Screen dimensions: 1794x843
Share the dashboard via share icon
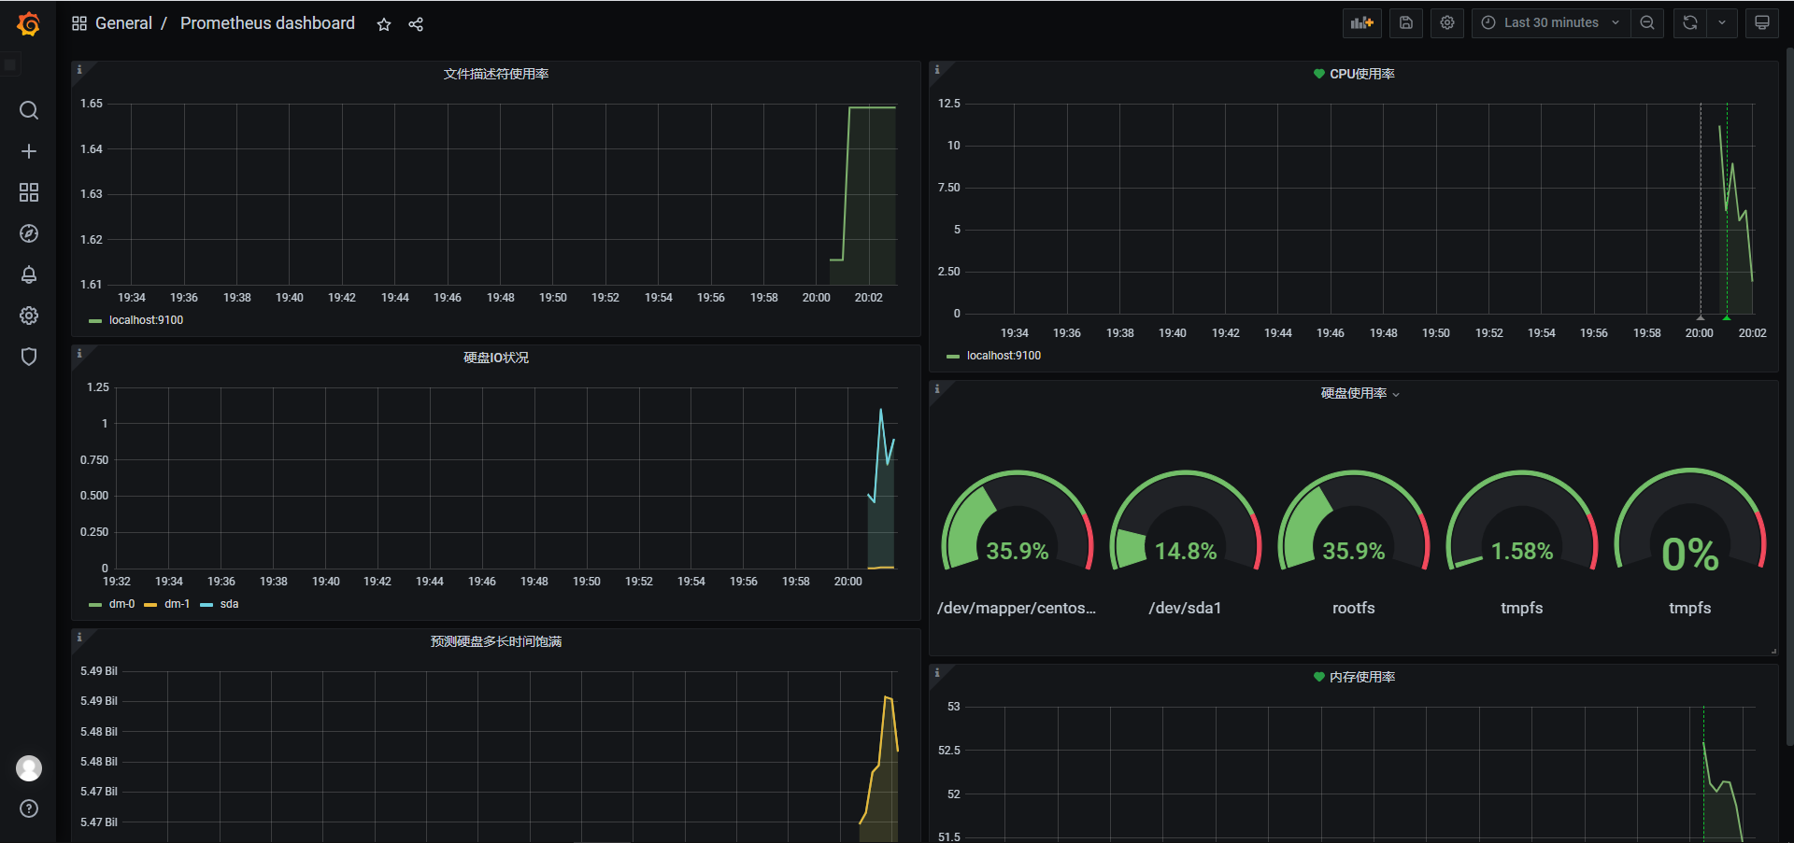[x=416, y=24]
